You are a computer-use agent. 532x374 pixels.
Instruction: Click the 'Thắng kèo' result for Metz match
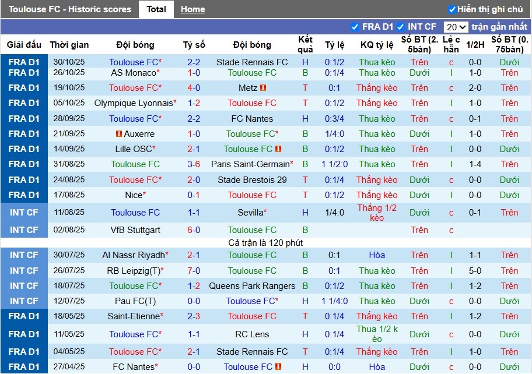pyautogui.click(x=377, y=87)
